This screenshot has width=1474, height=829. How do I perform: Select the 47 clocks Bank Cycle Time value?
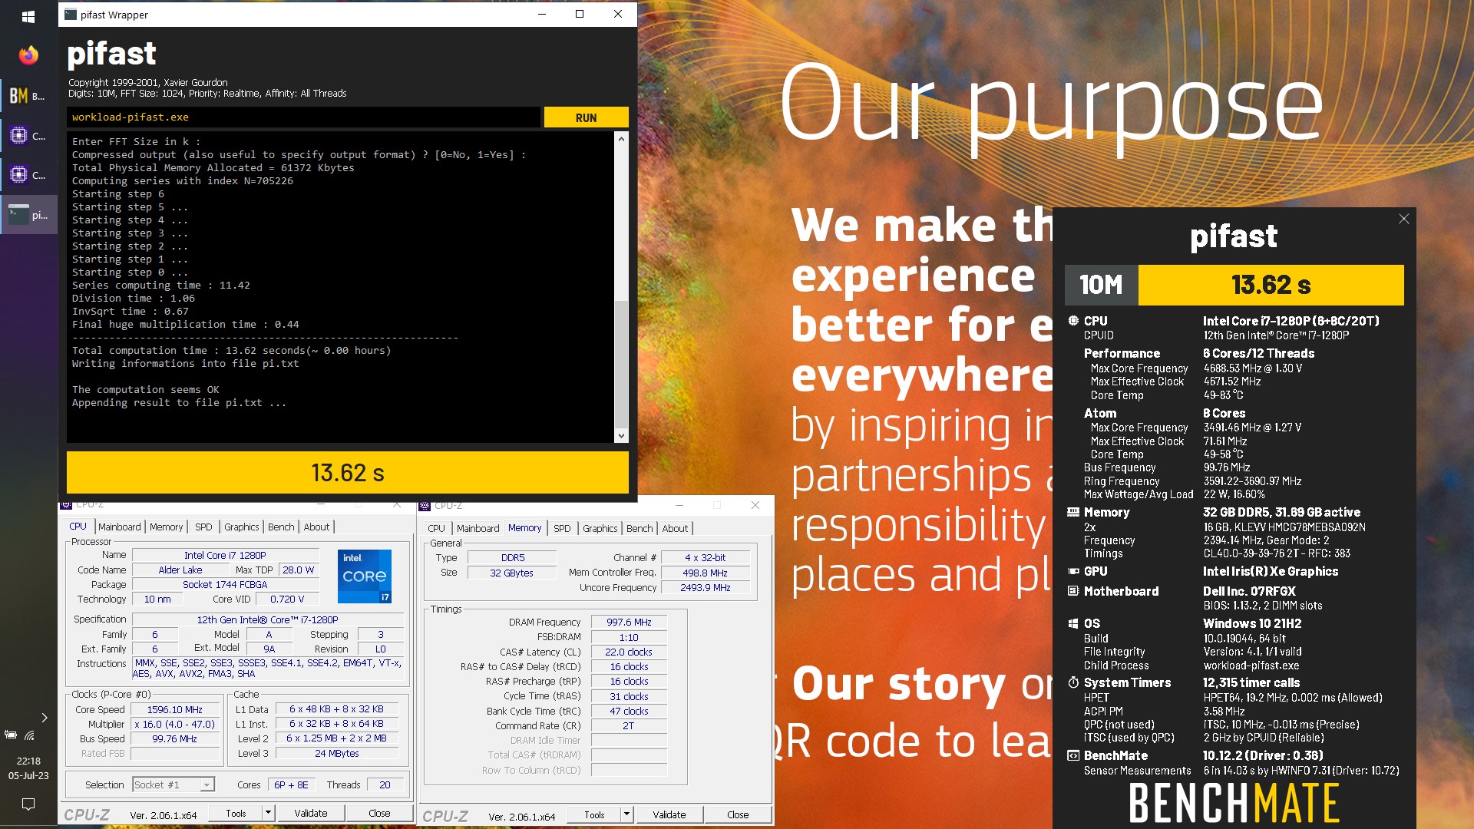pos(629,711)
